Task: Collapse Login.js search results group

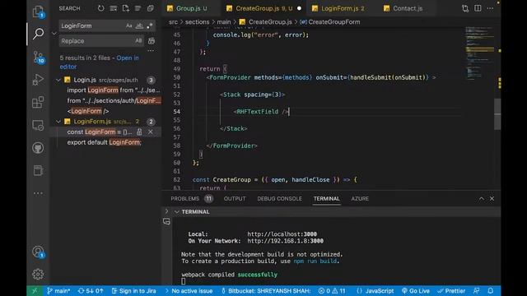Action: click(58, 80)
